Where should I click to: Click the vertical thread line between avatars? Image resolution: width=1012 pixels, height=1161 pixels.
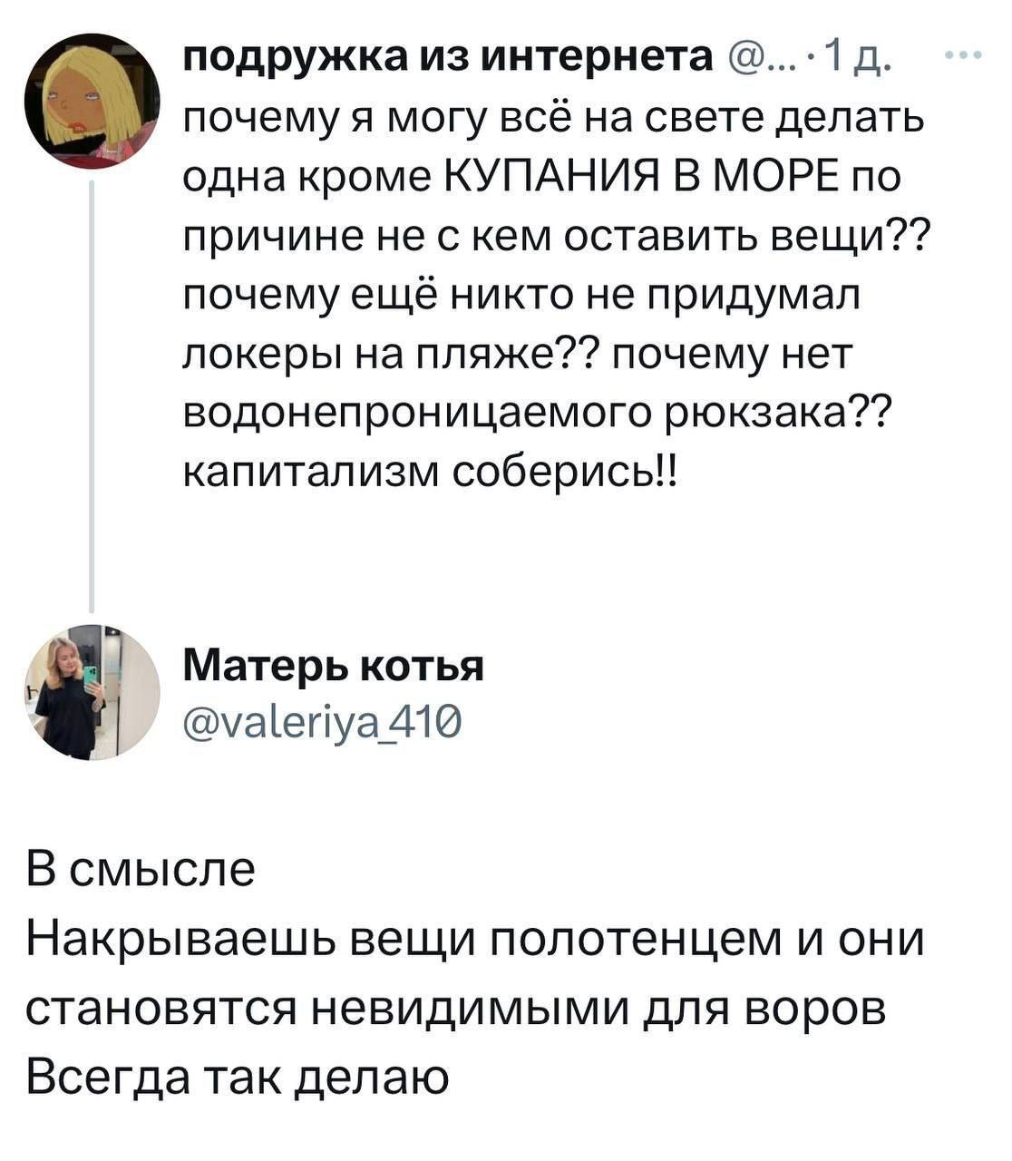[x=92, y=390]
